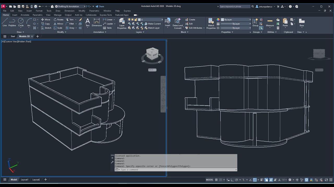Viewport: 334px width, 187px height.
Task: Toggle snap mode in status bar
Action: (x=221, y=180)
